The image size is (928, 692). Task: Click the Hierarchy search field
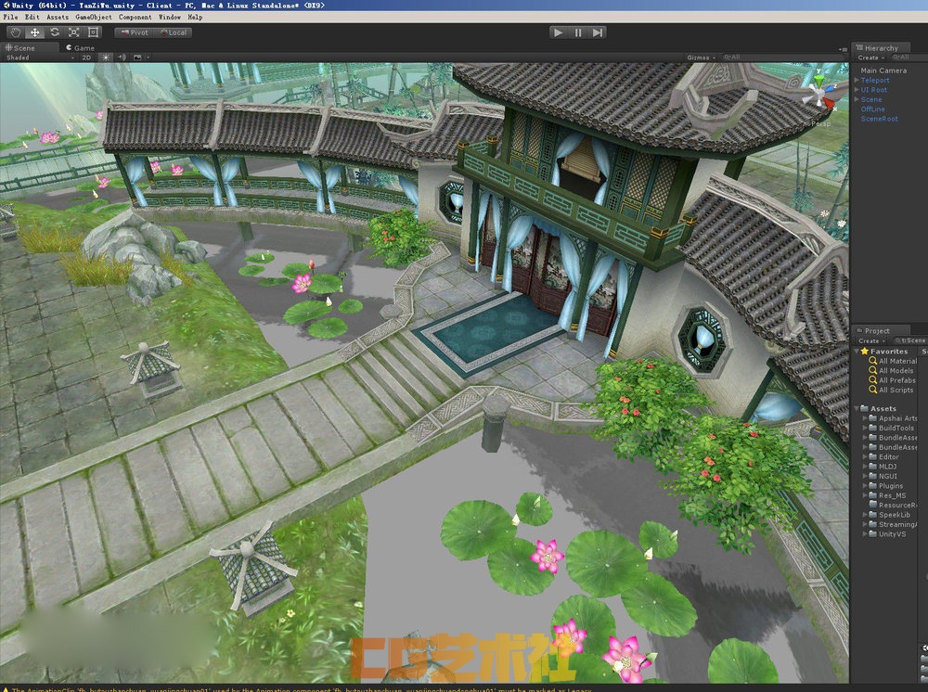[x=908, y=58]
